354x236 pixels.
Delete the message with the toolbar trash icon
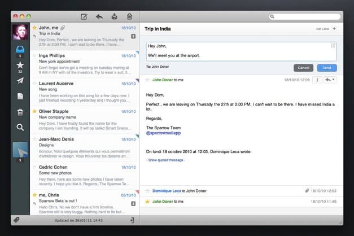point(129,16)
